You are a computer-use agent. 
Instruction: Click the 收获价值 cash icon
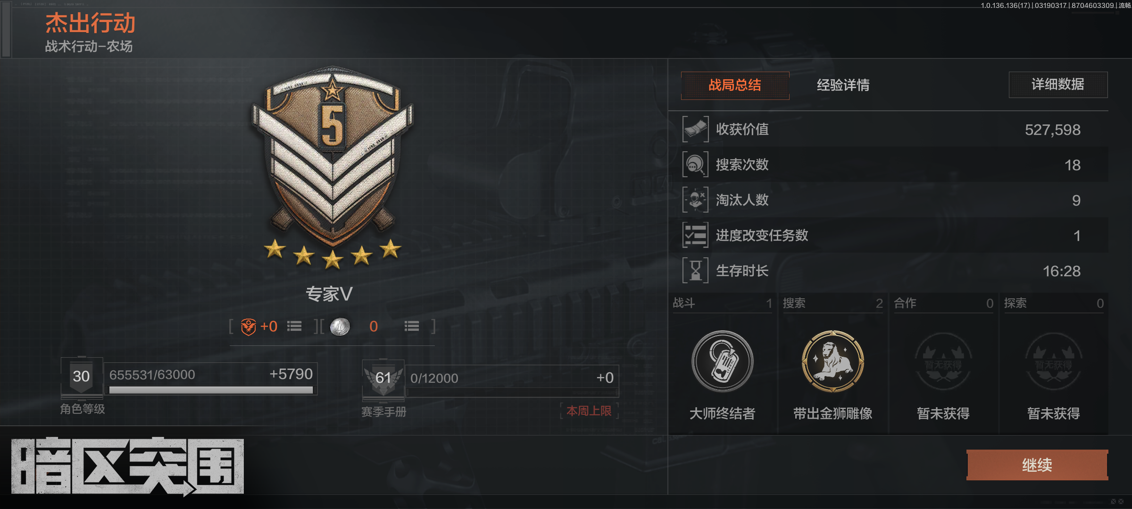(695, 129)
